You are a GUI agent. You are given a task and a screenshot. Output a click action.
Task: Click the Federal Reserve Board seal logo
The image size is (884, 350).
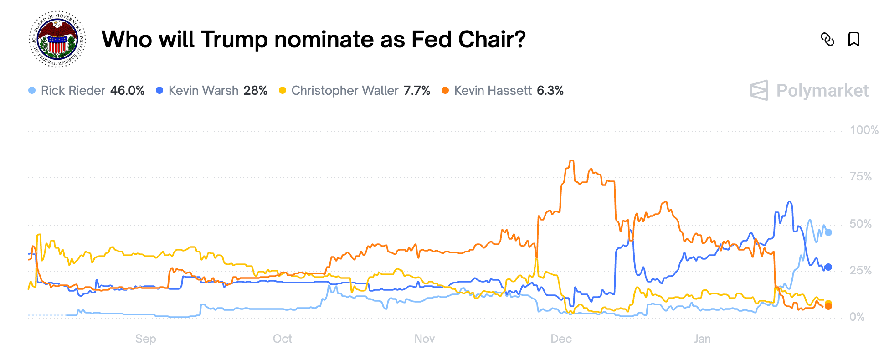pos(58,40)
